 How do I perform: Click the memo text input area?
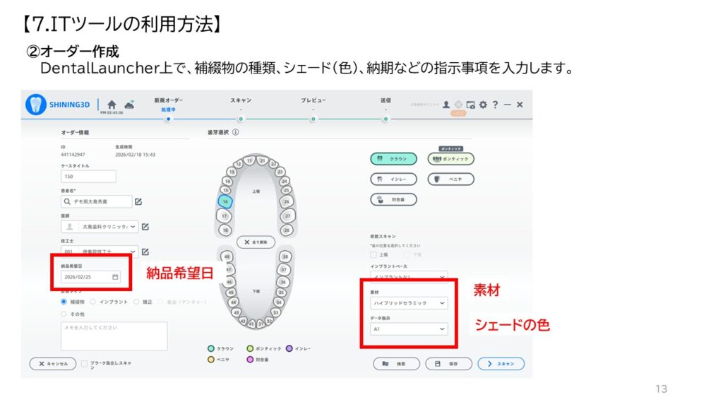pos(114,336)
